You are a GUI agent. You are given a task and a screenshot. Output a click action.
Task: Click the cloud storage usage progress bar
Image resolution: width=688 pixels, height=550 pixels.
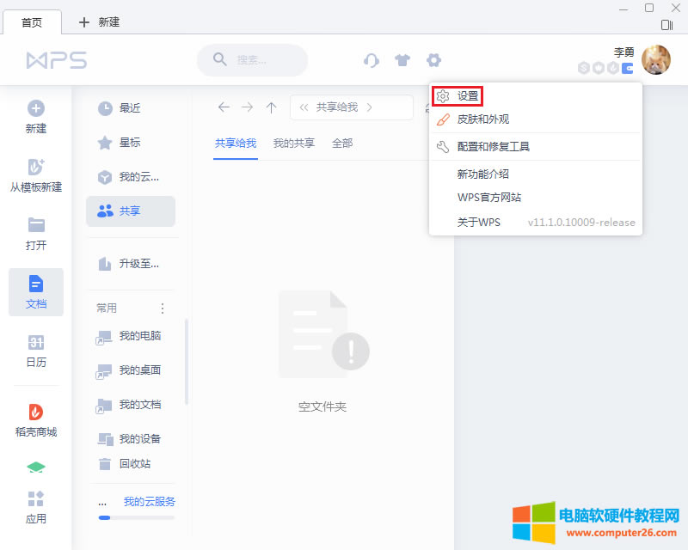pos(135,518)
